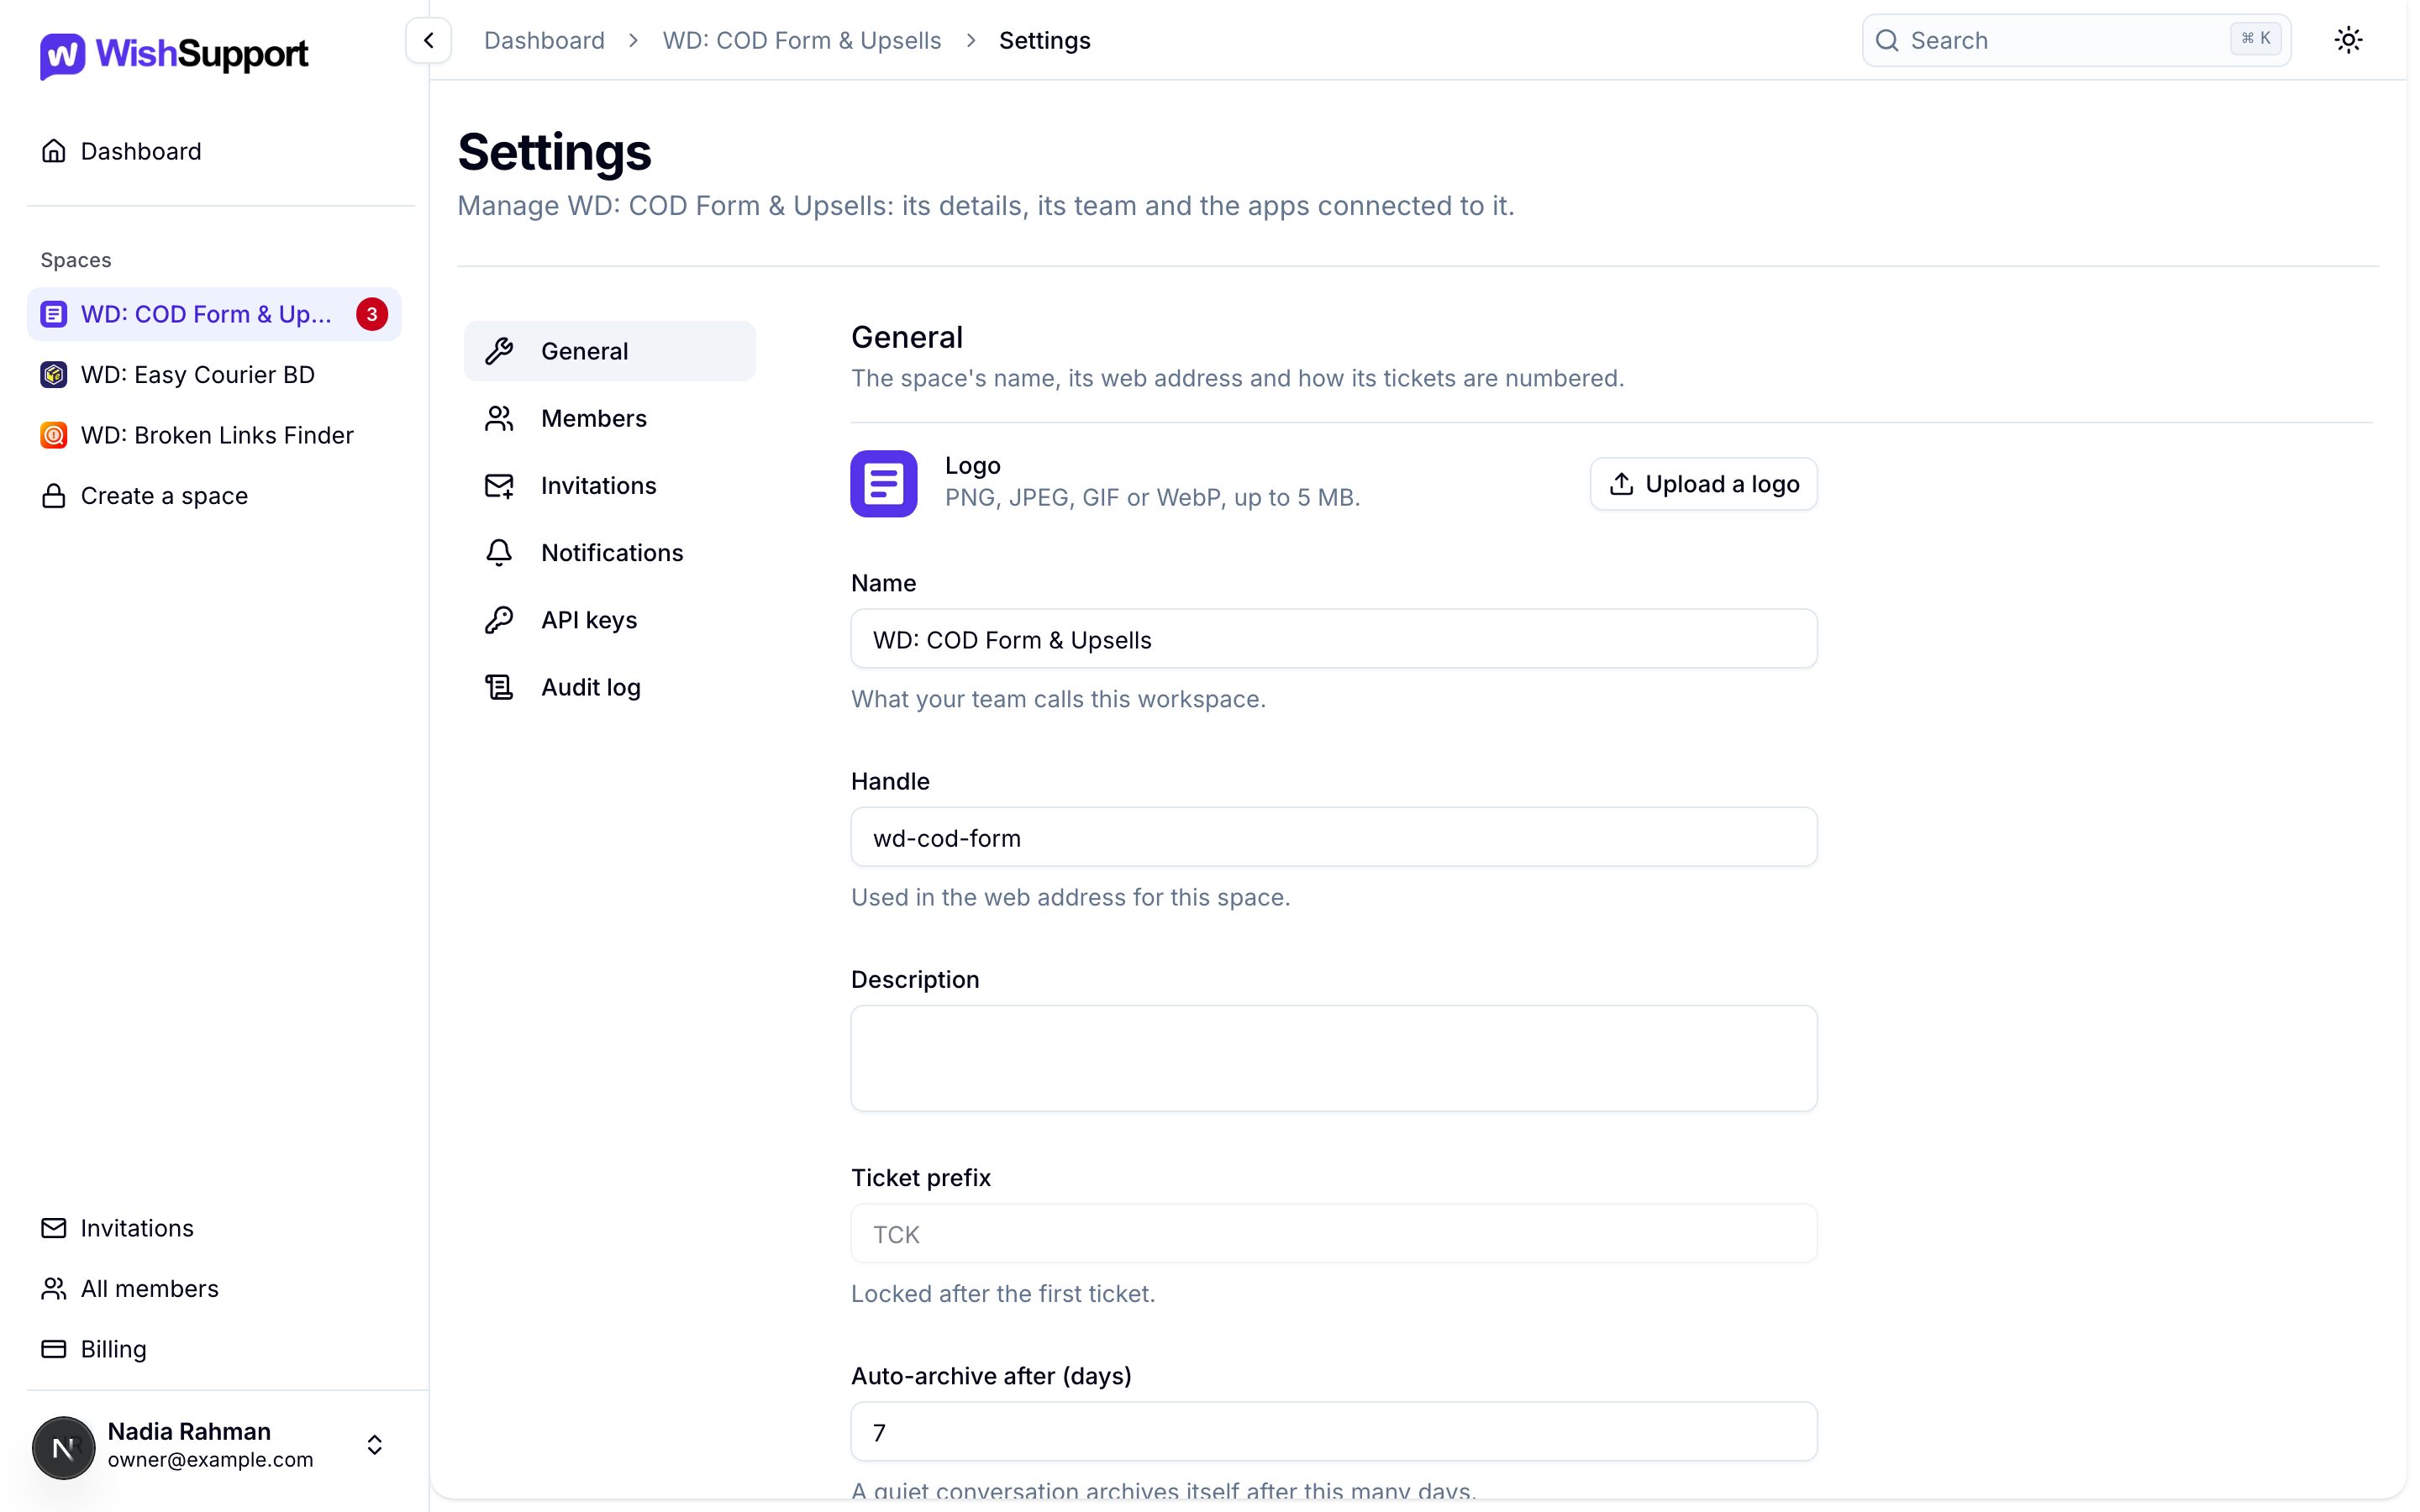This screenshot has height=1512, width=2420.
Task: Focus the Name input field
Action: pos(1334,639)
